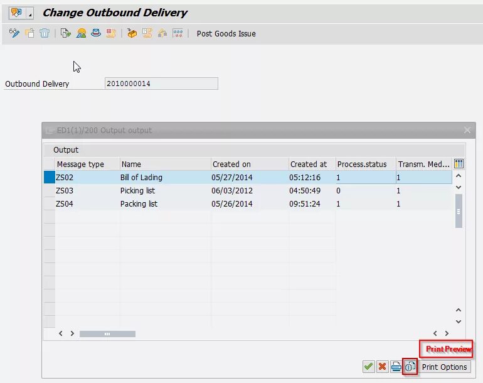Click the bottommost down arrow of vertical scrollbar
Image resolution: width=483 pixels, height=383 pixels.
tap(459, 321)
